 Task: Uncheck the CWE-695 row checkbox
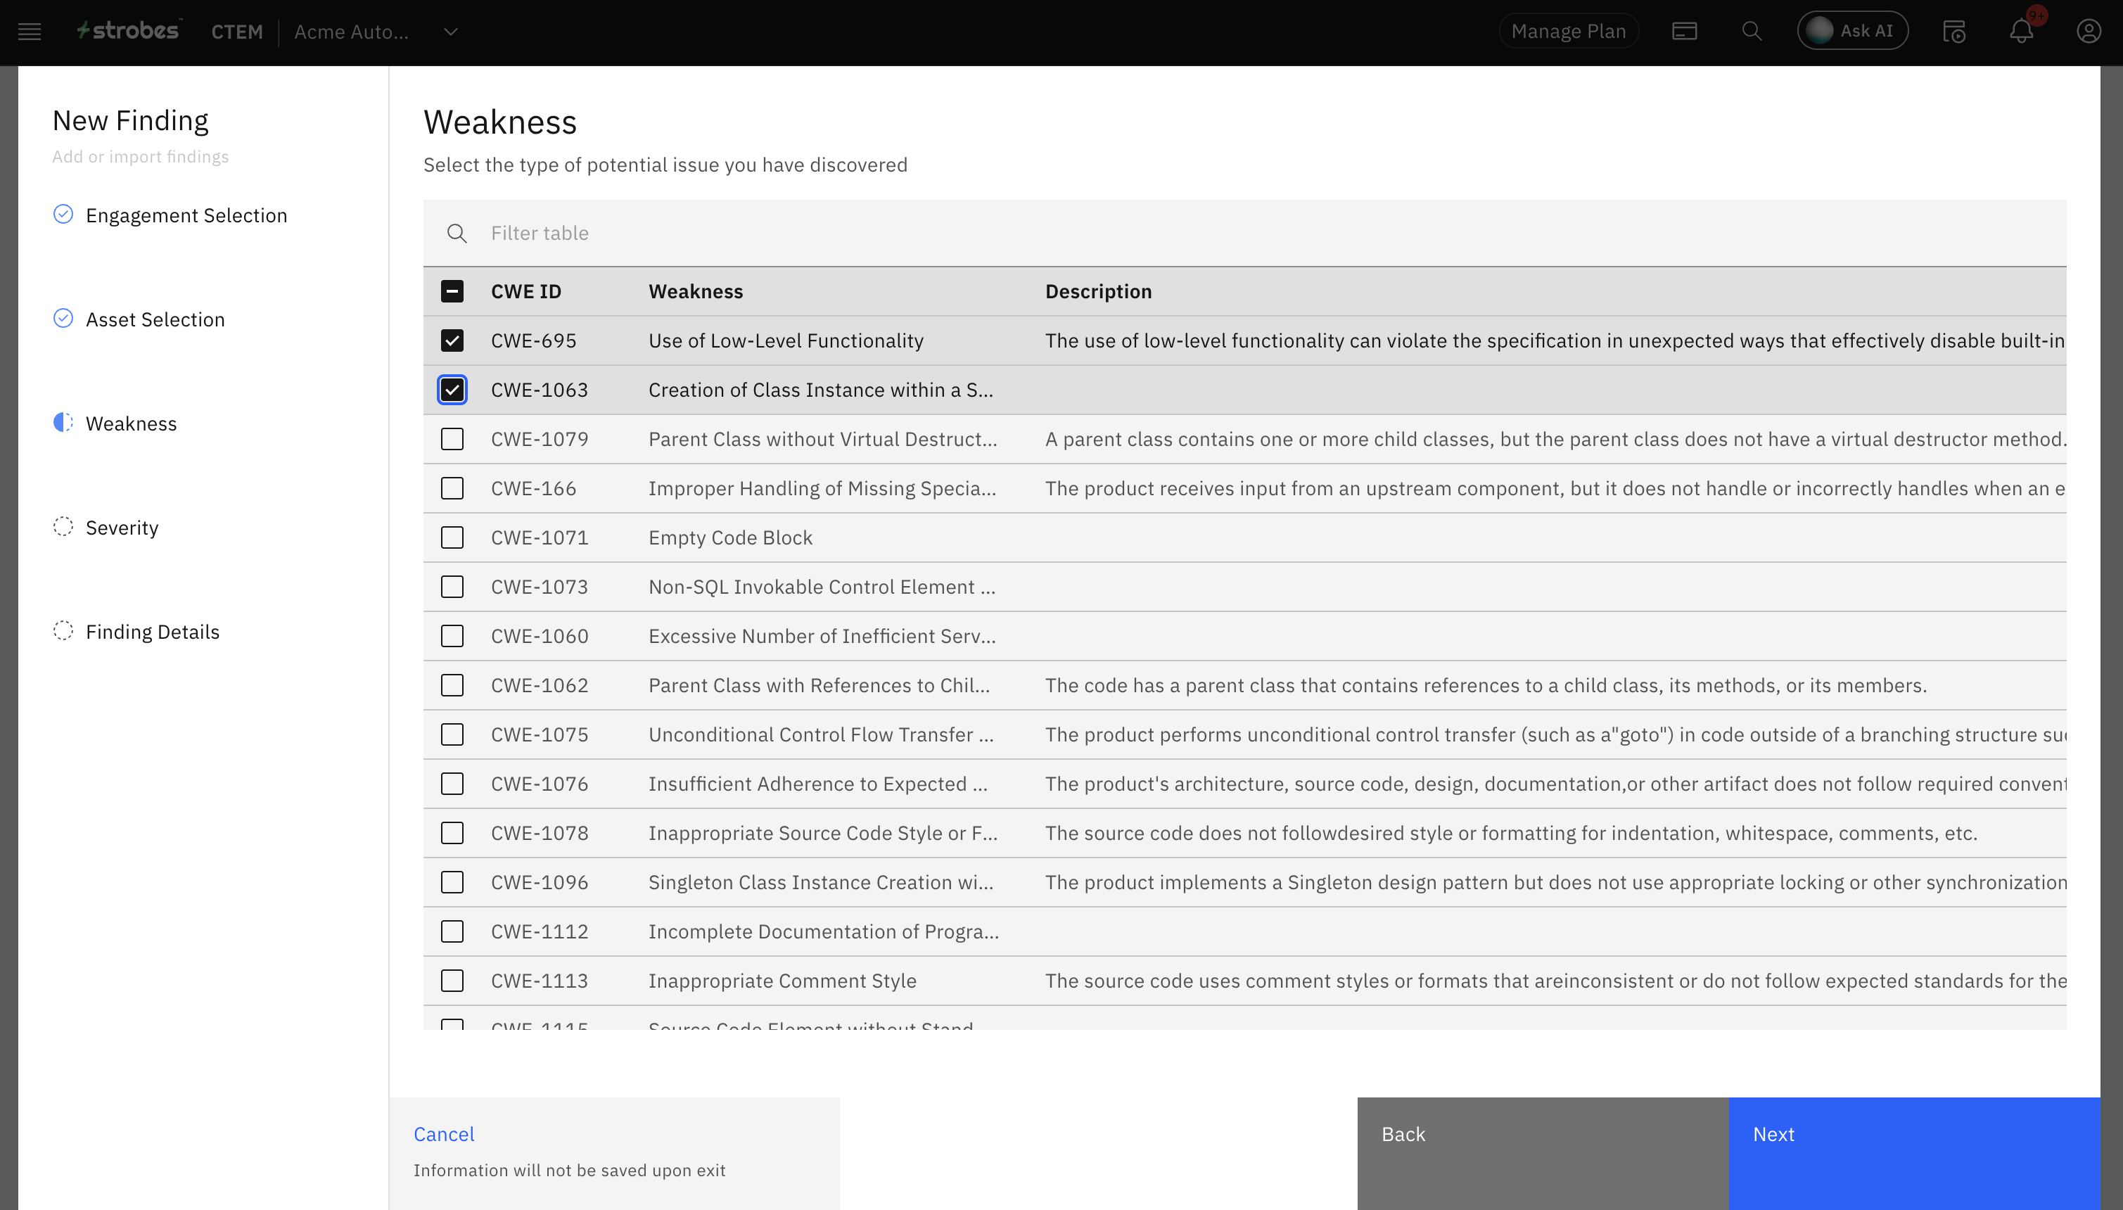click(452, 340)
